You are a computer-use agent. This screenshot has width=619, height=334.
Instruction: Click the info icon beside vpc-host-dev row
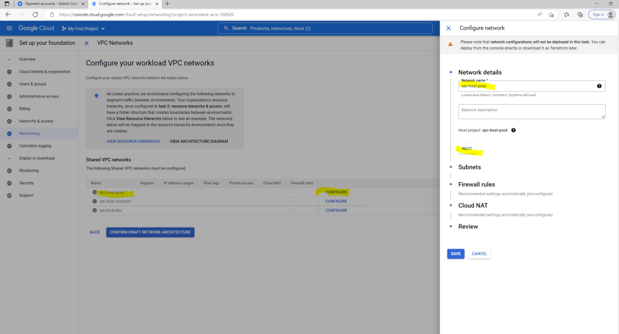(94, 211)
